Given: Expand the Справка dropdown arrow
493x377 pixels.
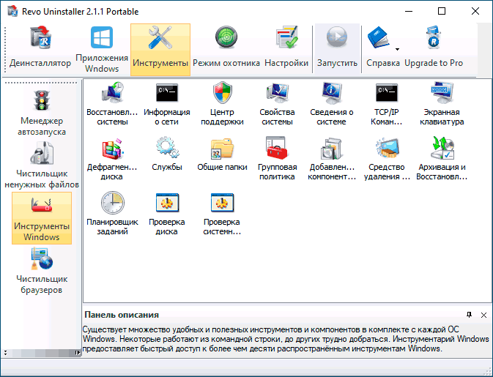Looking at the screenshot, I should coord(397,49).
